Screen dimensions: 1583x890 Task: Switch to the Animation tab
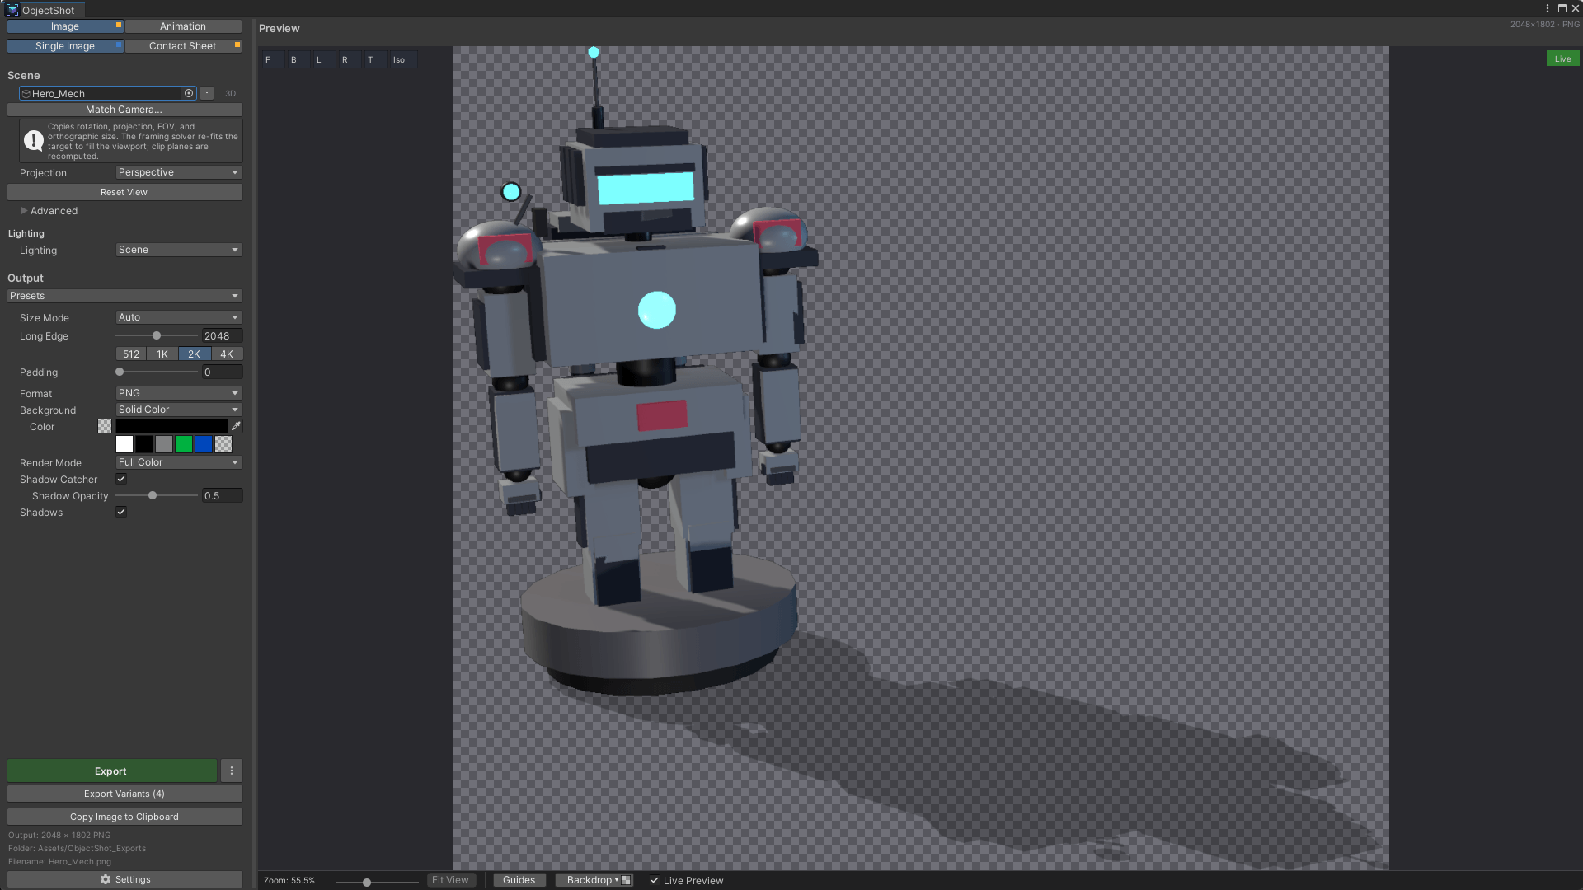(183, 26)
